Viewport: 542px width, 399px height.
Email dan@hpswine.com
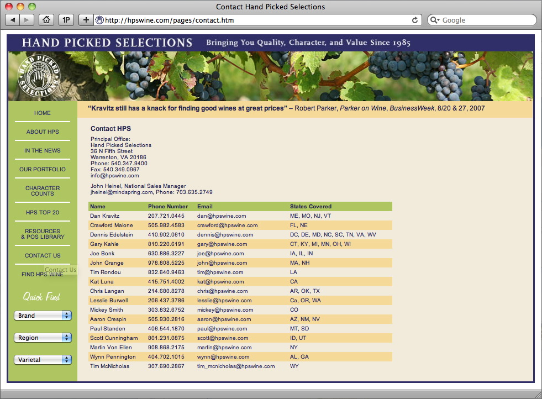click(222, 216)
